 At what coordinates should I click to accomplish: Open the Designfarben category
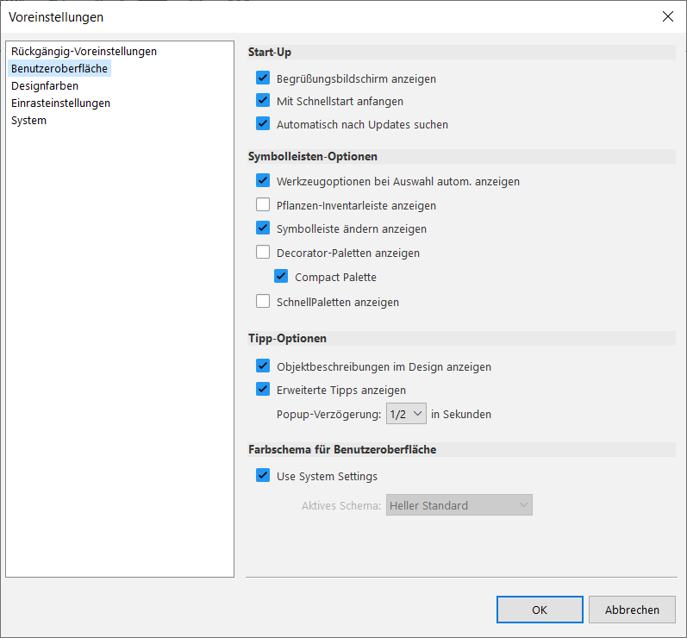(x=45, y=86)
